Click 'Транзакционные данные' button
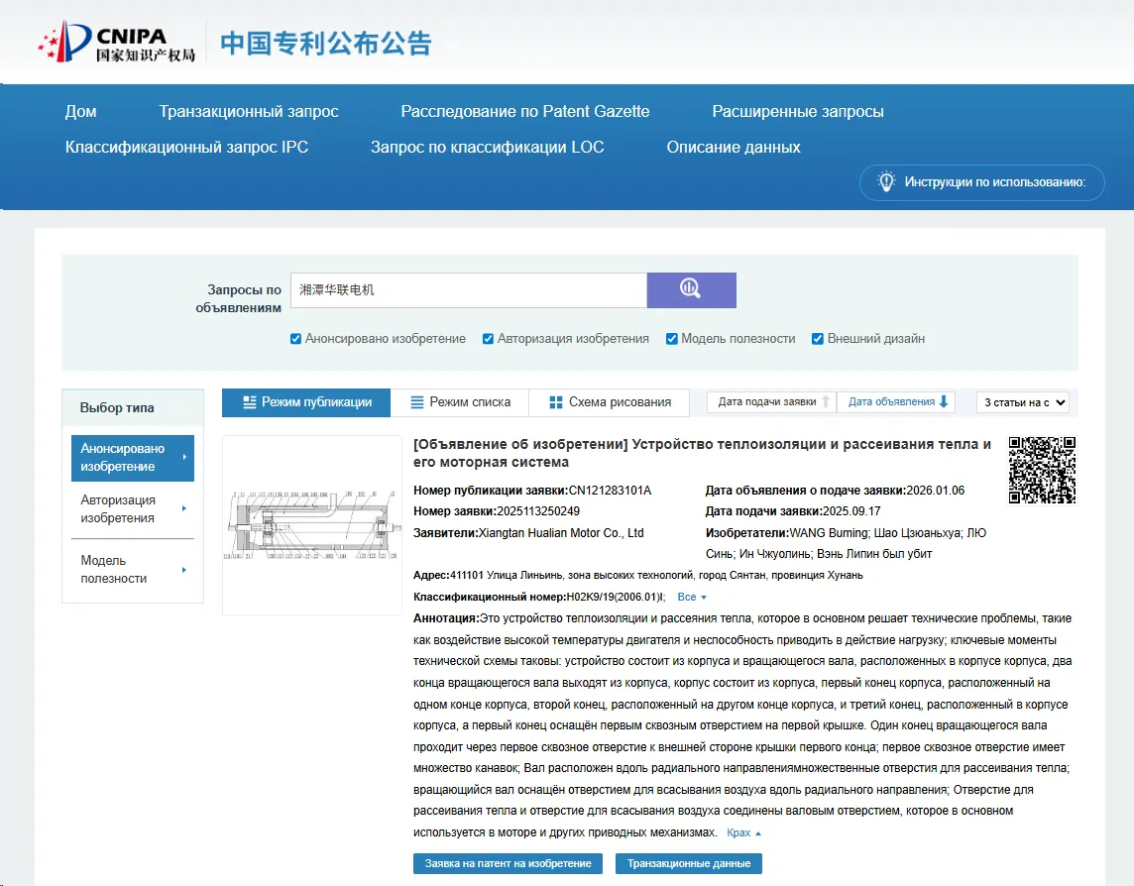1134x886 pixels. pos(688,863)
